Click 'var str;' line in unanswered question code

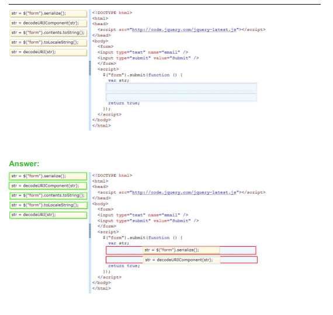pyautogui.click(x=119, y=80)
